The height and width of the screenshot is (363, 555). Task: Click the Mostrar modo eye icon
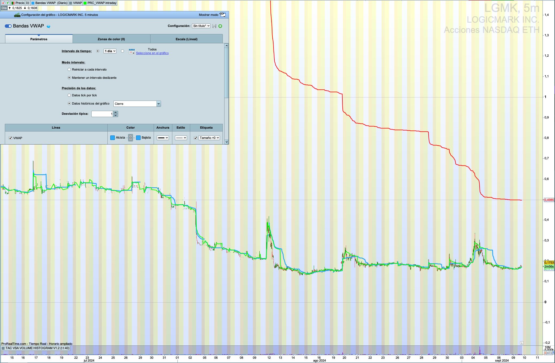click(x=223, y=15)
